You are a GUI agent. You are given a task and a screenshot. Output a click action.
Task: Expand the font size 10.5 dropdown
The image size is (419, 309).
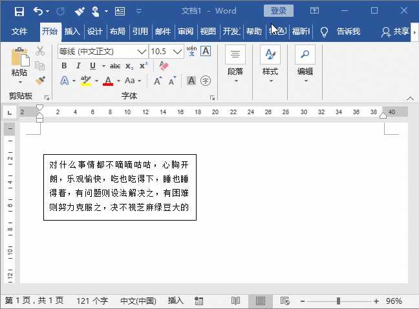click(x=177, y=51)
